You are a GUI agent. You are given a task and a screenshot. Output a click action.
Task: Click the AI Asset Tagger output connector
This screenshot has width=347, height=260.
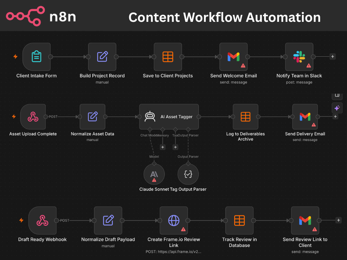[x=199, y=117]
